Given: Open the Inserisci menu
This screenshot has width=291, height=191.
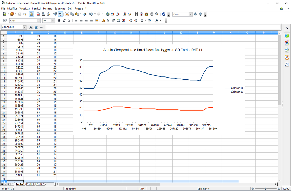Looking at the screenshot, I should [36, 8].
